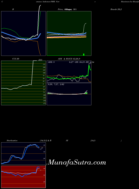
Task: Click the 'ADX & MACD 12,26,9' title
Action: pyautogui.click(x=69, y=59)
